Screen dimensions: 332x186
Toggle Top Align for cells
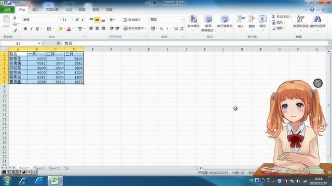click(91, 20)
